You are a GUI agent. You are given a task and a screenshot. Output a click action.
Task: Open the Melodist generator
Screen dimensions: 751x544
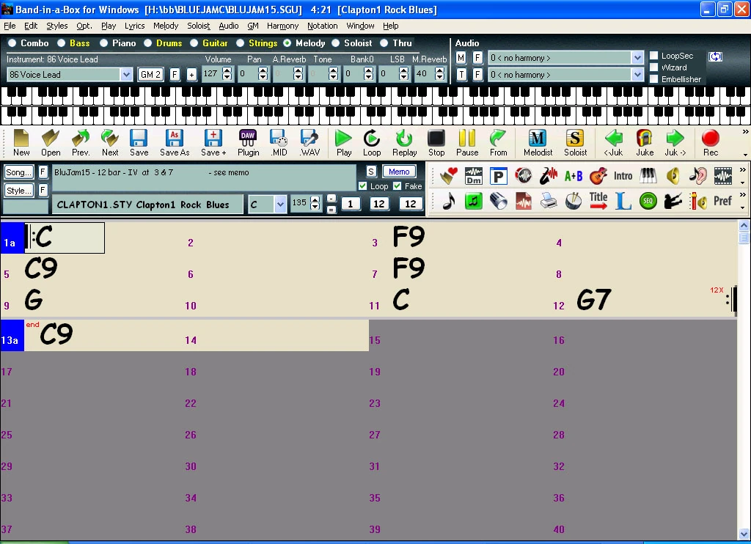[x=538, y=143]
